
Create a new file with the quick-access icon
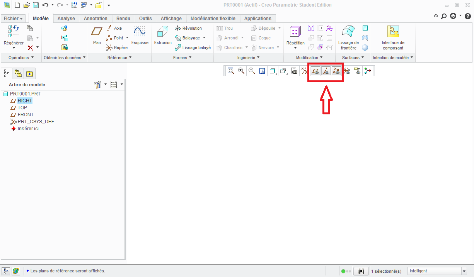17,5
